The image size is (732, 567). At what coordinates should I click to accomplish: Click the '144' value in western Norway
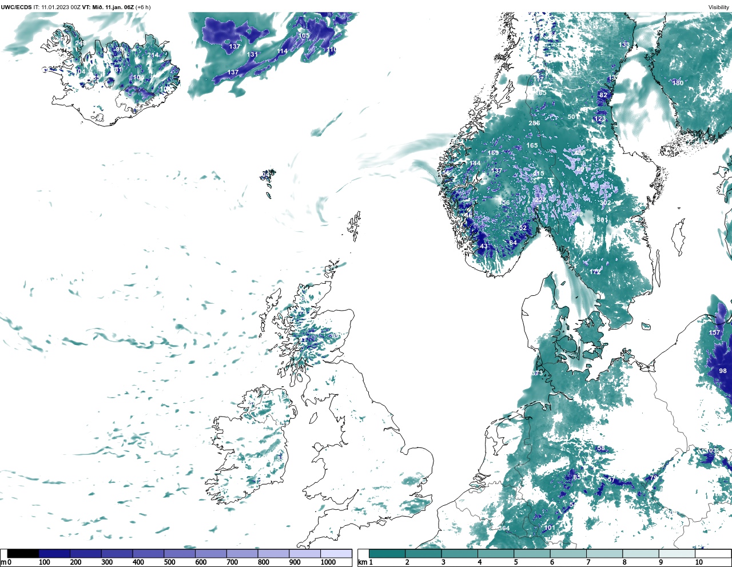point(475,164)
